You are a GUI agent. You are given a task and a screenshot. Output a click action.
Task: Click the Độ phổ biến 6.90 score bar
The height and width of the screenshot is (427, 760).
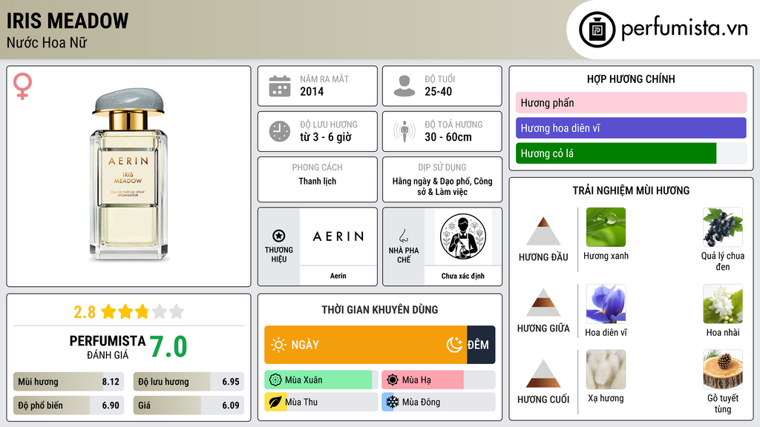coord(69,406)
